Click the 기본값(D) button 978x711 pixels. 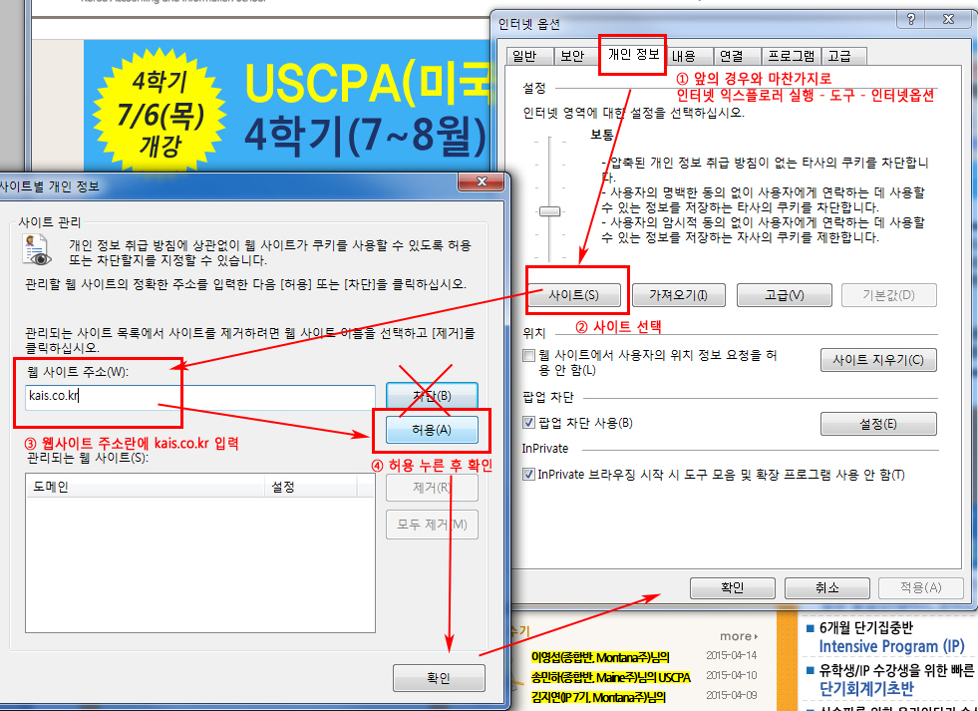point(889,295)
